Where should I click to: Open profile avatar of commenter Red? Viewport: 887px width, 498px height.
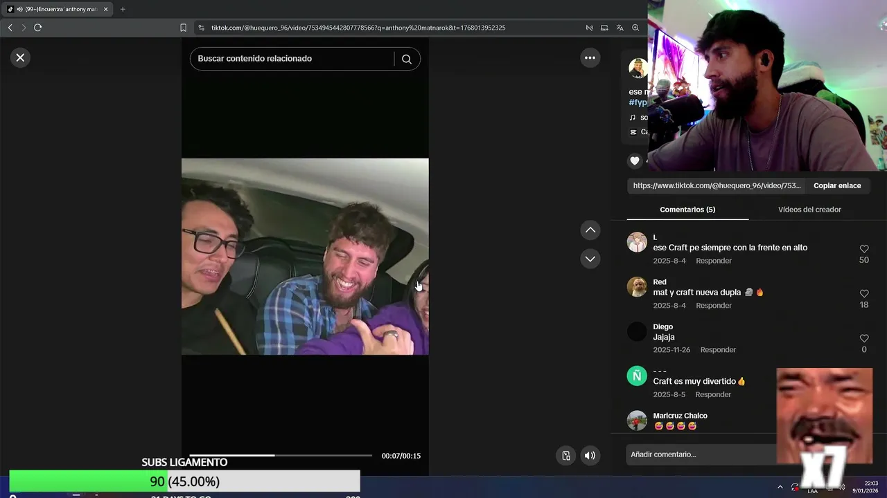pyautogui.click(x=637, y=286)
